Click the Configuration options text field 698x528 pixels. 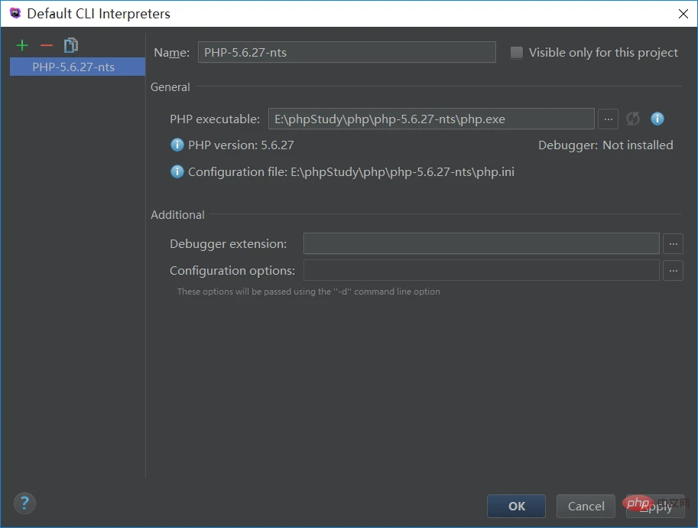point(481,270)
